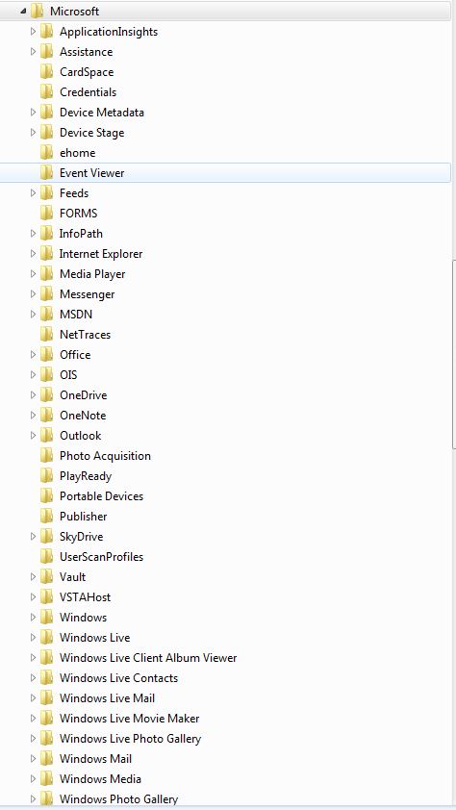
Task: Select the FORMS folder label
Action: pyautogui.click(x=79, y=214)
